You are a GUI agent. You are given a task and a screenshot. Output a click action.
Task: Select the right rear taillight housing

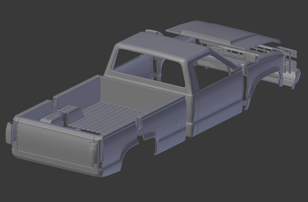[x=93, y=153]
